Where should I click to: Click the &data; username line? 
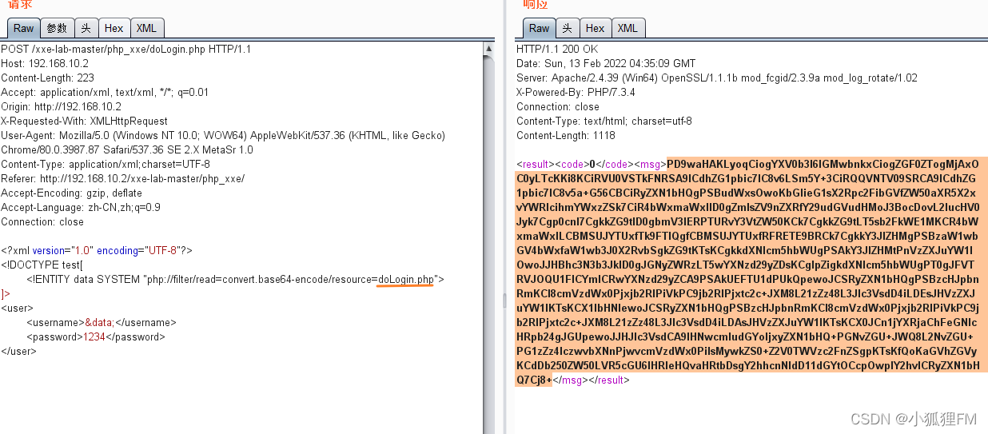click(x=101, y=323)
